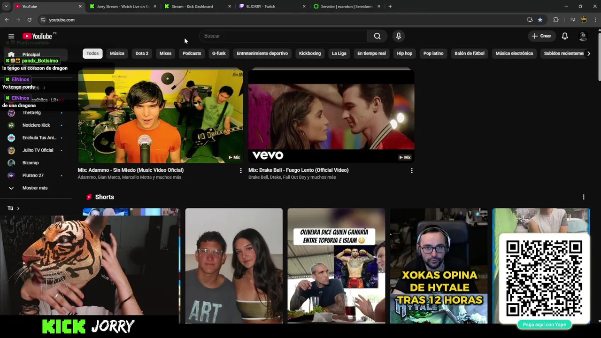
Task: Open options for the Adammo mix
Action: pyautogui.click(x=241, y=171)
